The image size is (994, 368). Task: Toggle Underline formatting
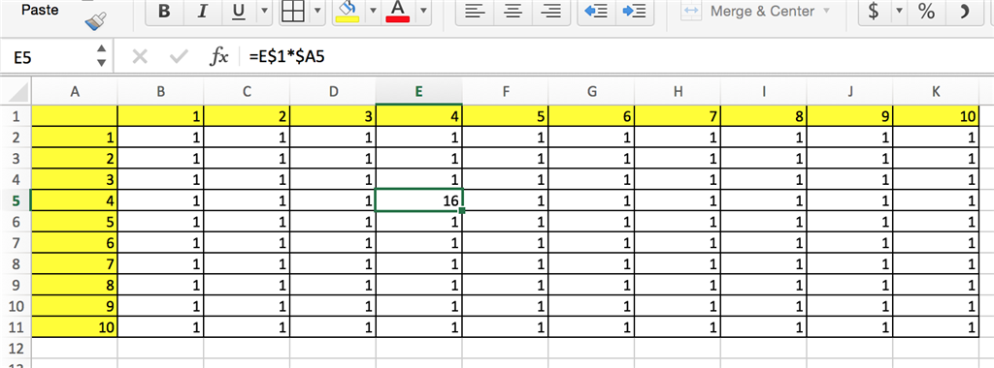(x=239, y=12)
